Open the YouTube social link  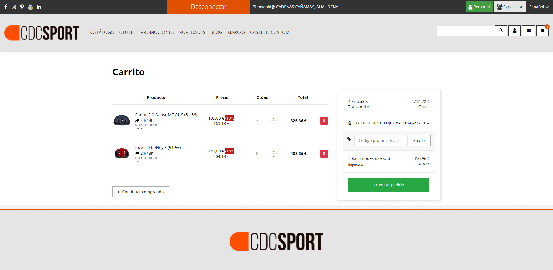coord(30,7)
